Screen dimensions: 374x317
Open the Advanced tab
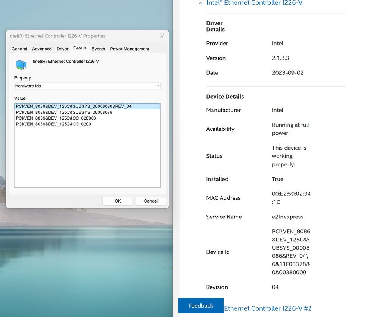tap(42, 49)
